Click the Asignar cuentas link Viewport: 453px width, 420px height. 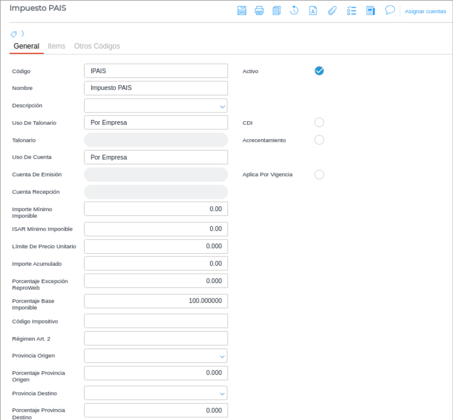[425, 11]
